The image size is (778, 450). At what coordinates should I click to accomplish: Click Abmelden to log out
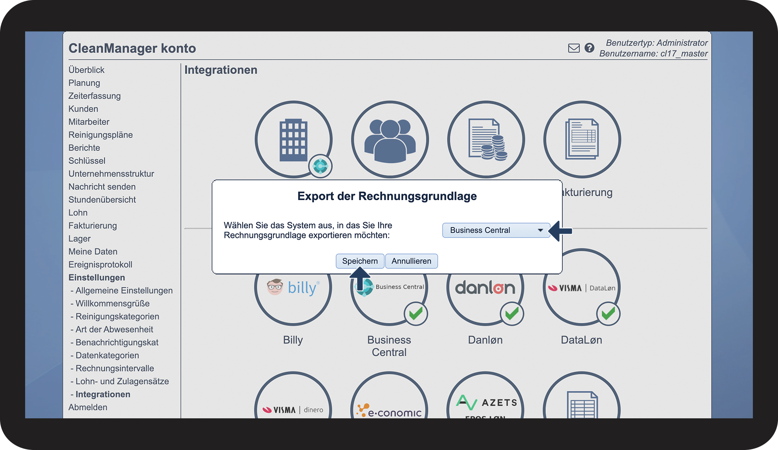pos(88,407)
